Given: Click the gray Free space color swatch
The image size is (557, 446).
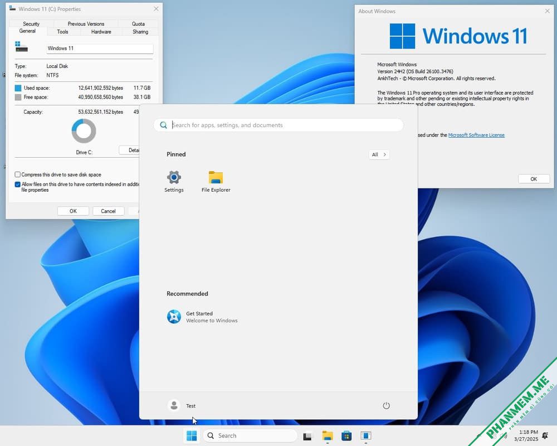Looking at the screenshot, I should (18, 97).
